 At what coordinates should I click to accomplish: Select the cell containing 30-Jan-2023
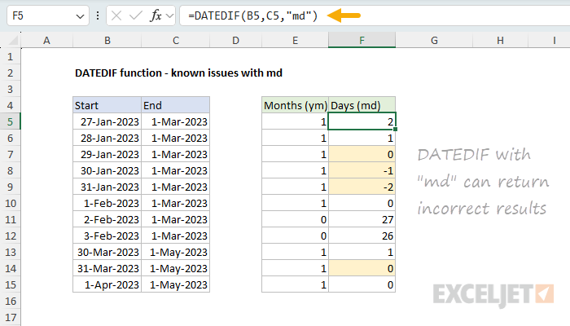coord(107,170)
